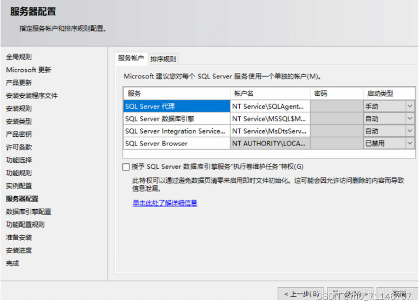Viewport: 420px width, 306px height.
Task: Open startup type dropdown for SQL Server 数据库引擎
Action: pos(410,118)
